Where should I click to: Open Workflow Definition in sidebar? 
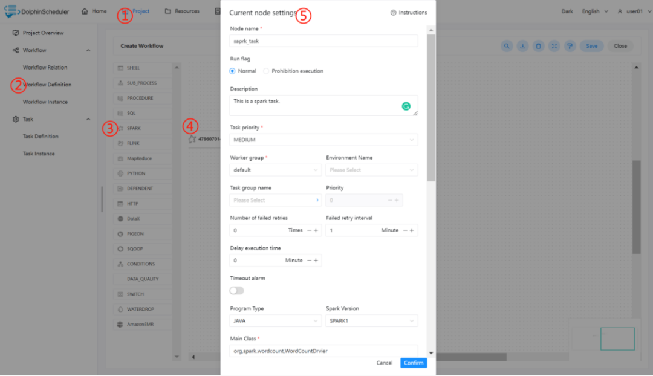click(x=47, y=85)
